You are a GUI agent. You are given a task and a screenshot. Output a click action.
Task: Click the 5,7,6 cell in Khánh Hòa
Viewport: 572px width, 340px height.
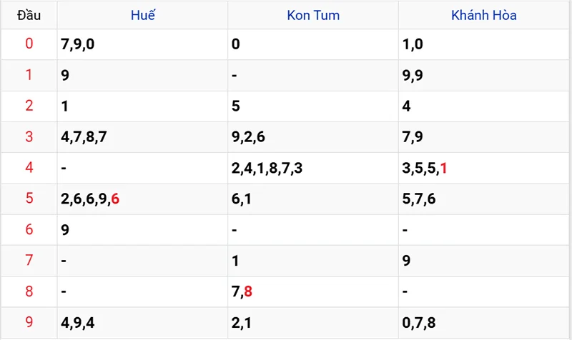[x=420, y=199]
